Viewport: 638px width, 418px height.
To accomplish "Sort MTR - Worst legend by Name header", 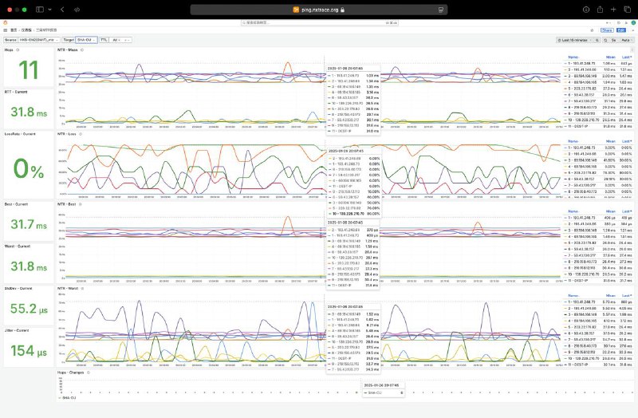I will 573,295.
